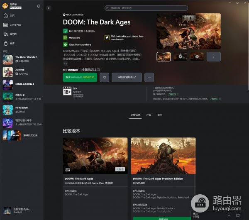Viewport: 249px width, 220px height.
Task: Select first screenshot thumbnail
Action: coord(164,56)
